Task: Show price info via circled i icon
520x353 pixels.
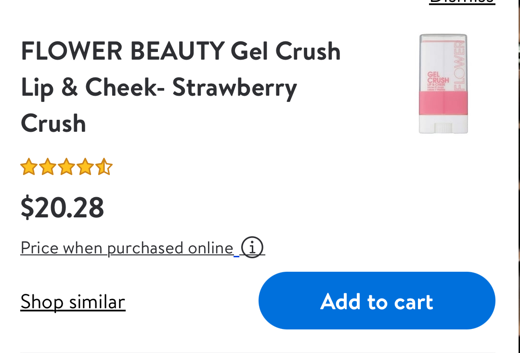Action: [x=252, y=247]
